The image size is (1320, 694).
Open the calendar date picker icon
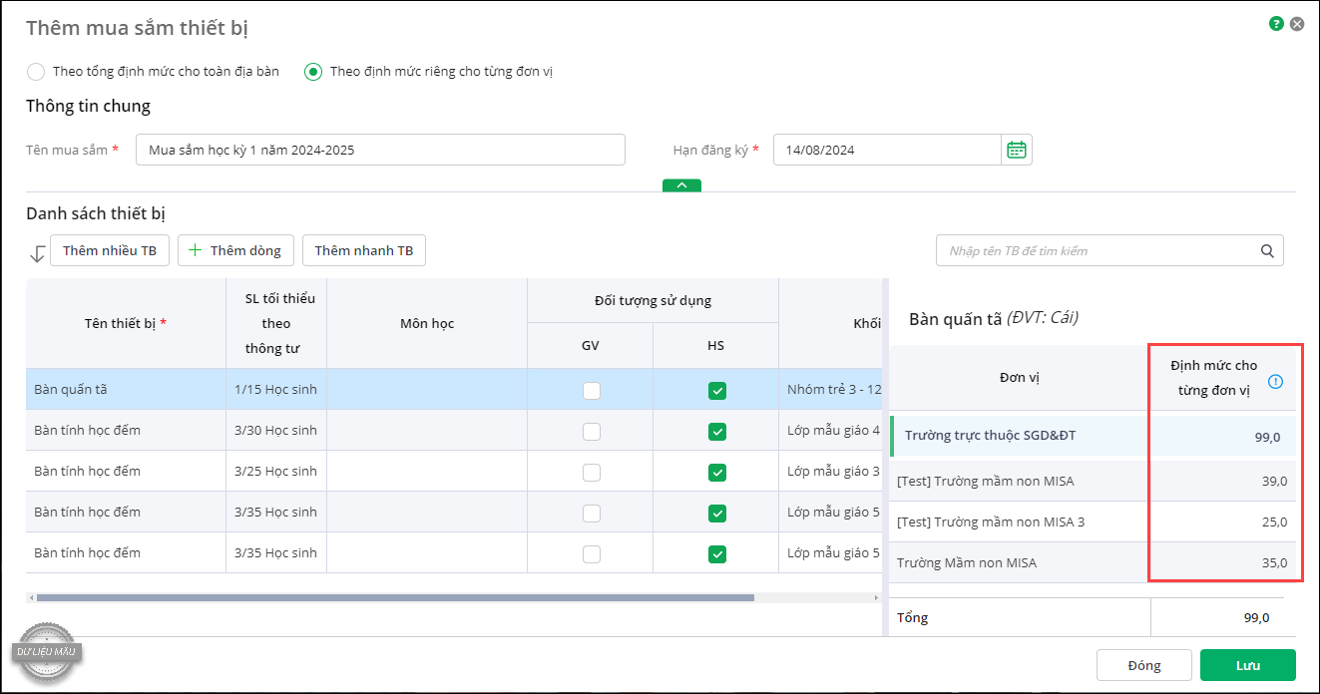(x=1017, y=150)
